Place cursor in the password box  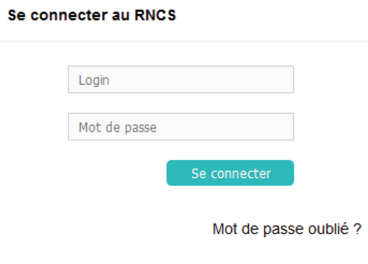[x=181, y=127]
